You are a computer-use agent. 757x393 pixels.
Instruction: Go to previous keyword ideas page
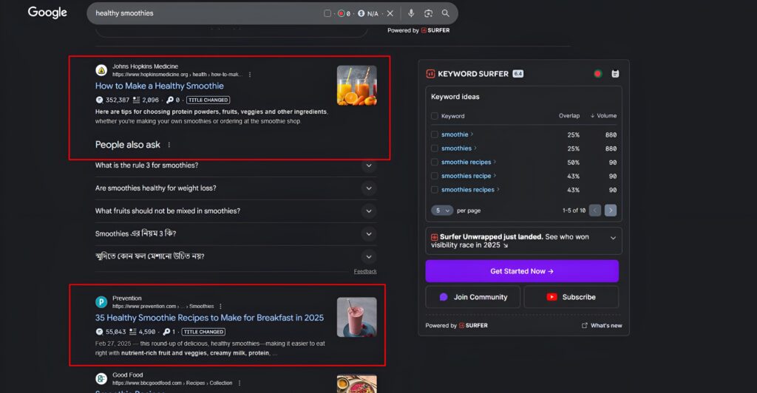595,211
